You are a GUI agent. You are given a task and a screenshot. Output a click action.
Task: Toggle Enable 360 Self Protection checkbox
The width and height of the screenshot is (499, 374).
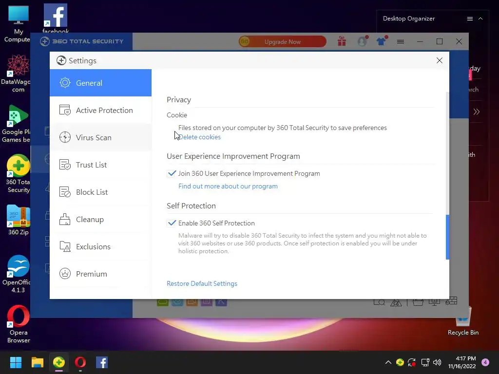(172, 223)
